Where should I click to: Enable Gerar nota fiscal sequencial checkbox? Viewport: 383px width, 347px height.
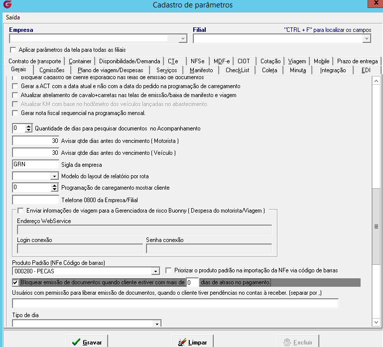pyautogui.click(x=15, y=113)
